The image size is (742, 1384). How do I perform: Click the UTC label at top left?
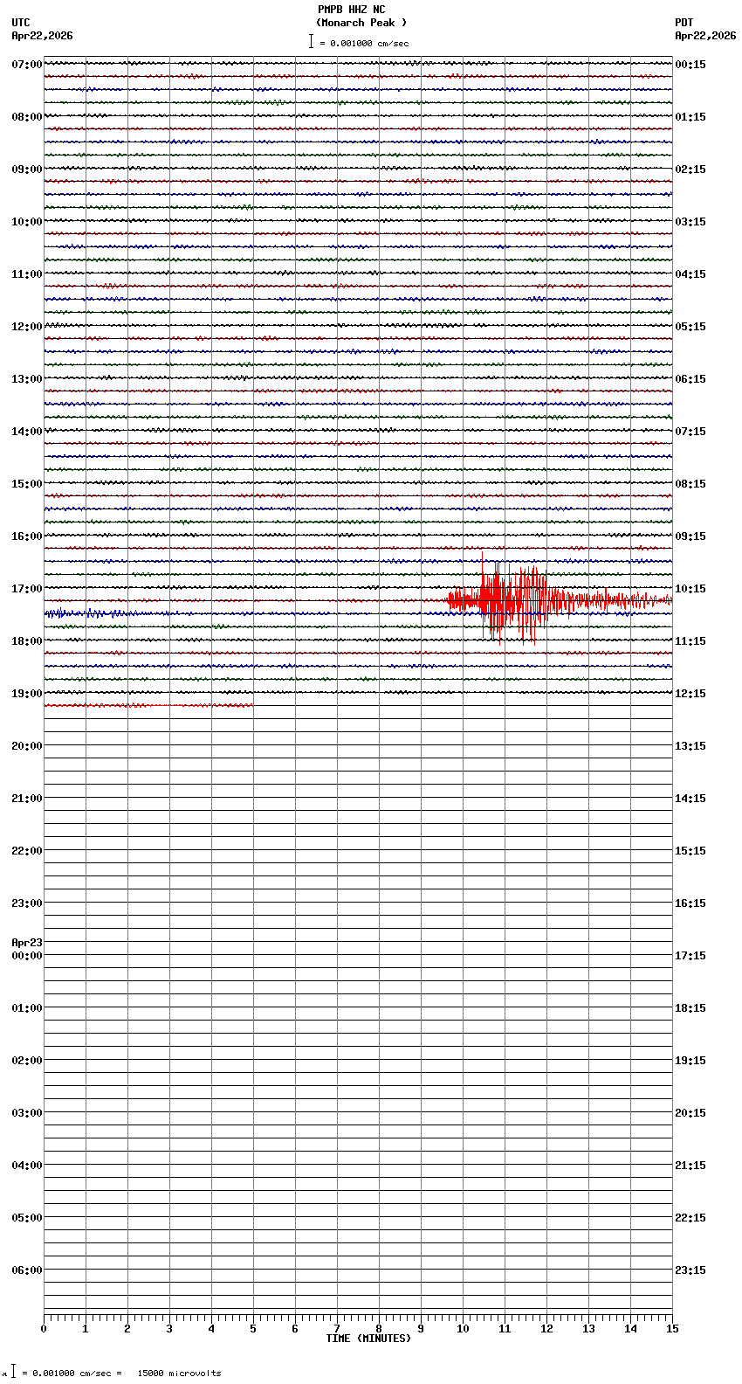click(x=21, y=23)
